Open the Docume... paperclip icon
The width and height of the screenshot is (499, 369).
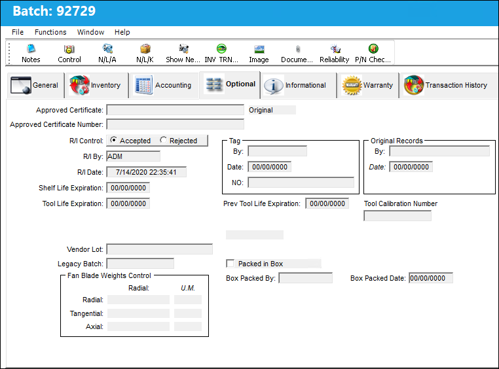click(297, 53)
